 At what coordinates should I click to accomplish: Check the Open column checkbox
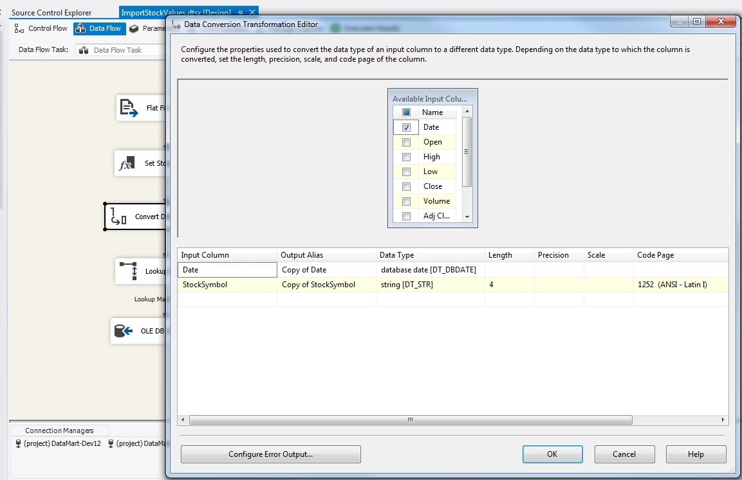point(406,141)
